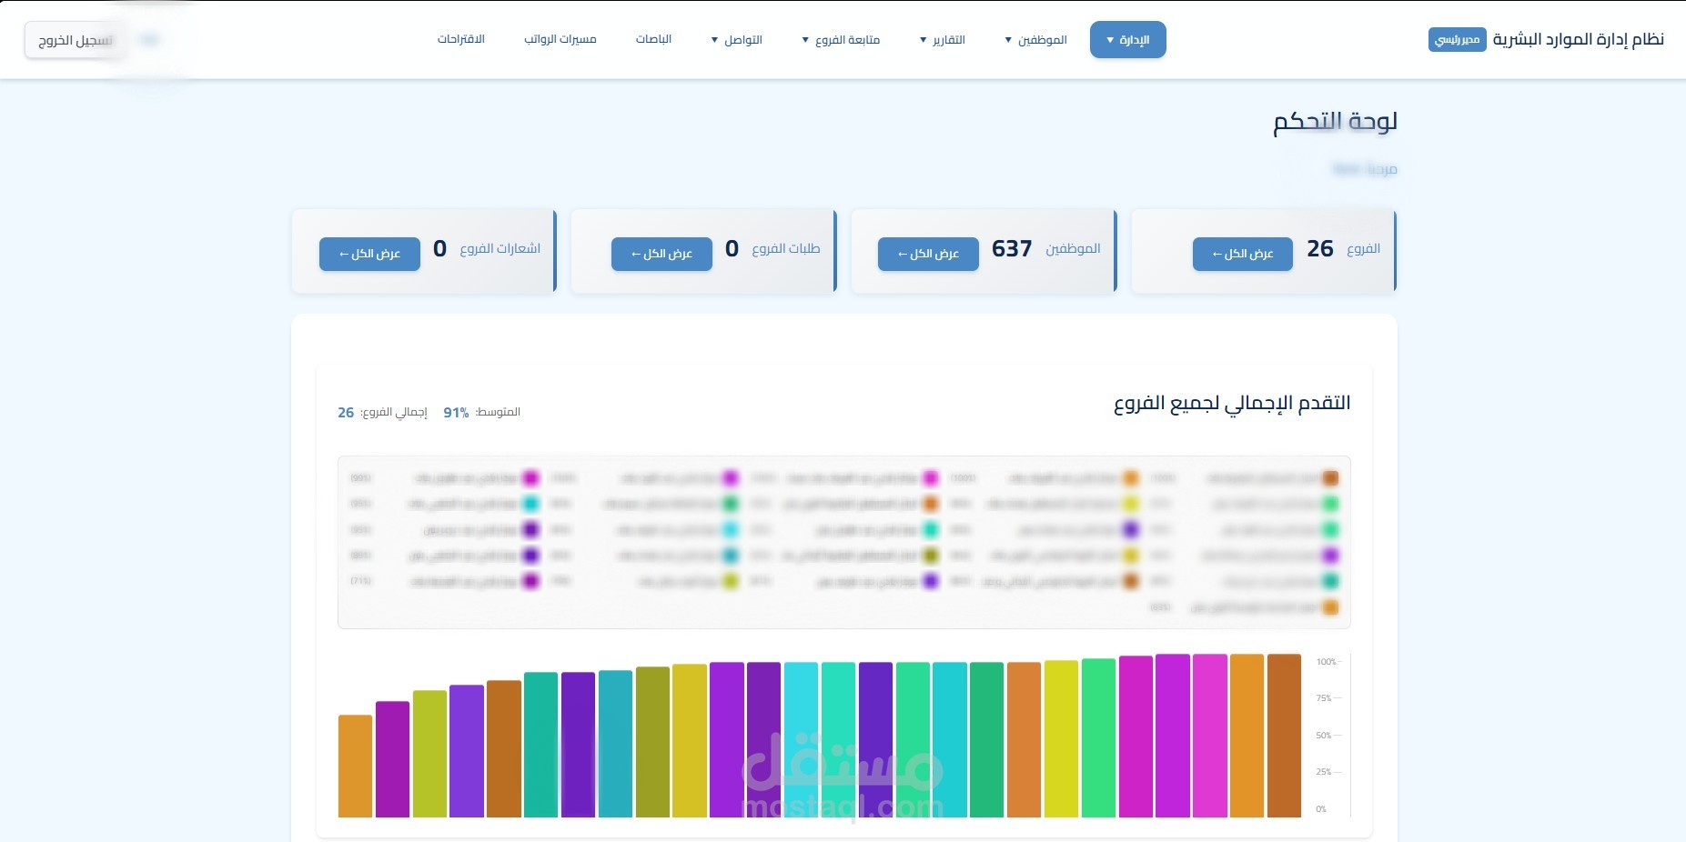Click the الاقتراحات navigation item
Viewport: 1686px width, 842px height.
(x=460, y=39)
